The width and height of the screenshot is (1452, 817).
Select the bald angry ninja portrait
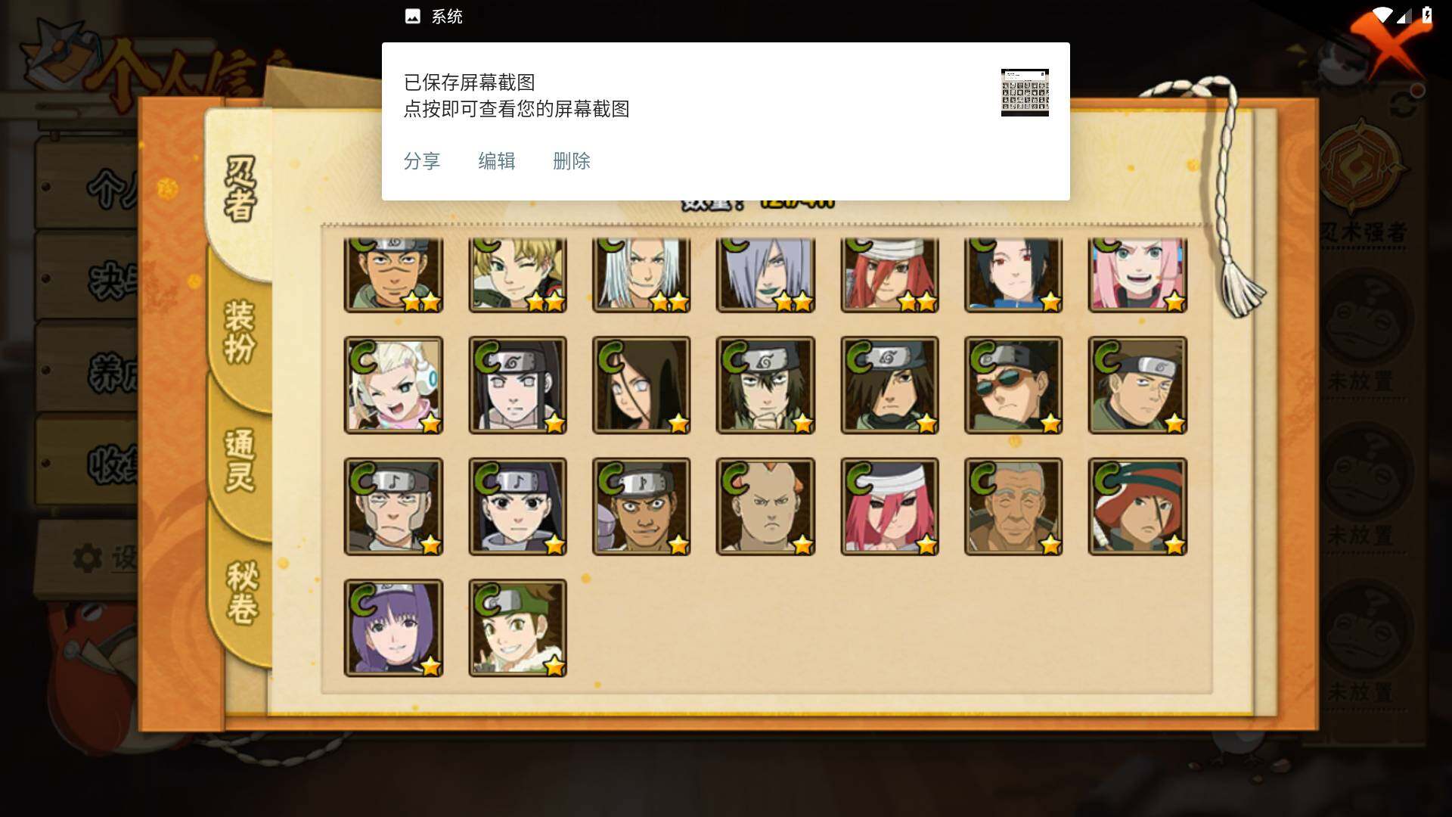pyautogui.click(x=765, y=506)
